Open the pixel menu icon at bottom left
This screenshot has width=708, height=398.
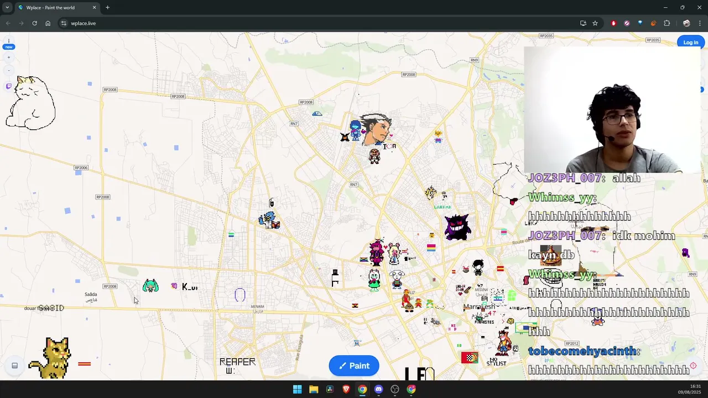click(x=14, y=365)
